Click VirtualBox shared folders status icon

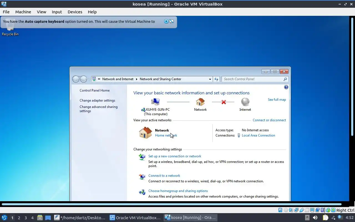[307, 210]
